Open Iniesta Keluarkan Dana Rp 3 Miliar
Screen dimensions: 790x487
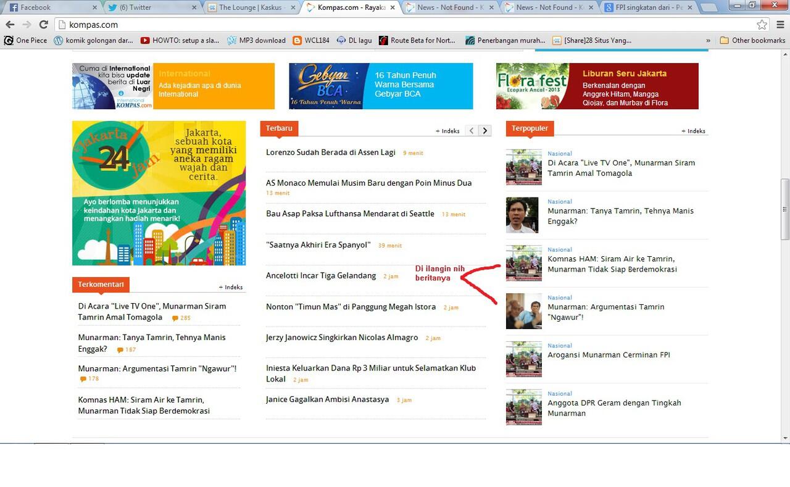click(x=371, y=373)
